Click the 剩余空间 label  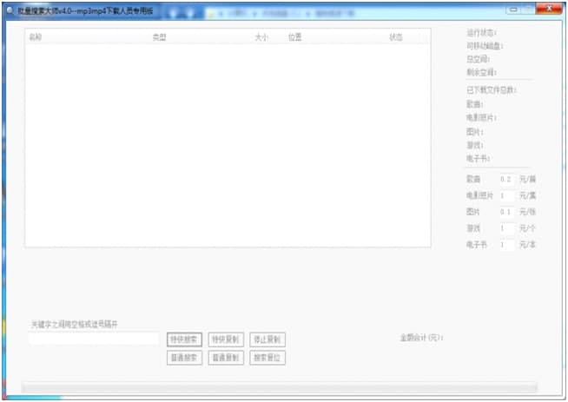[481, 72]
